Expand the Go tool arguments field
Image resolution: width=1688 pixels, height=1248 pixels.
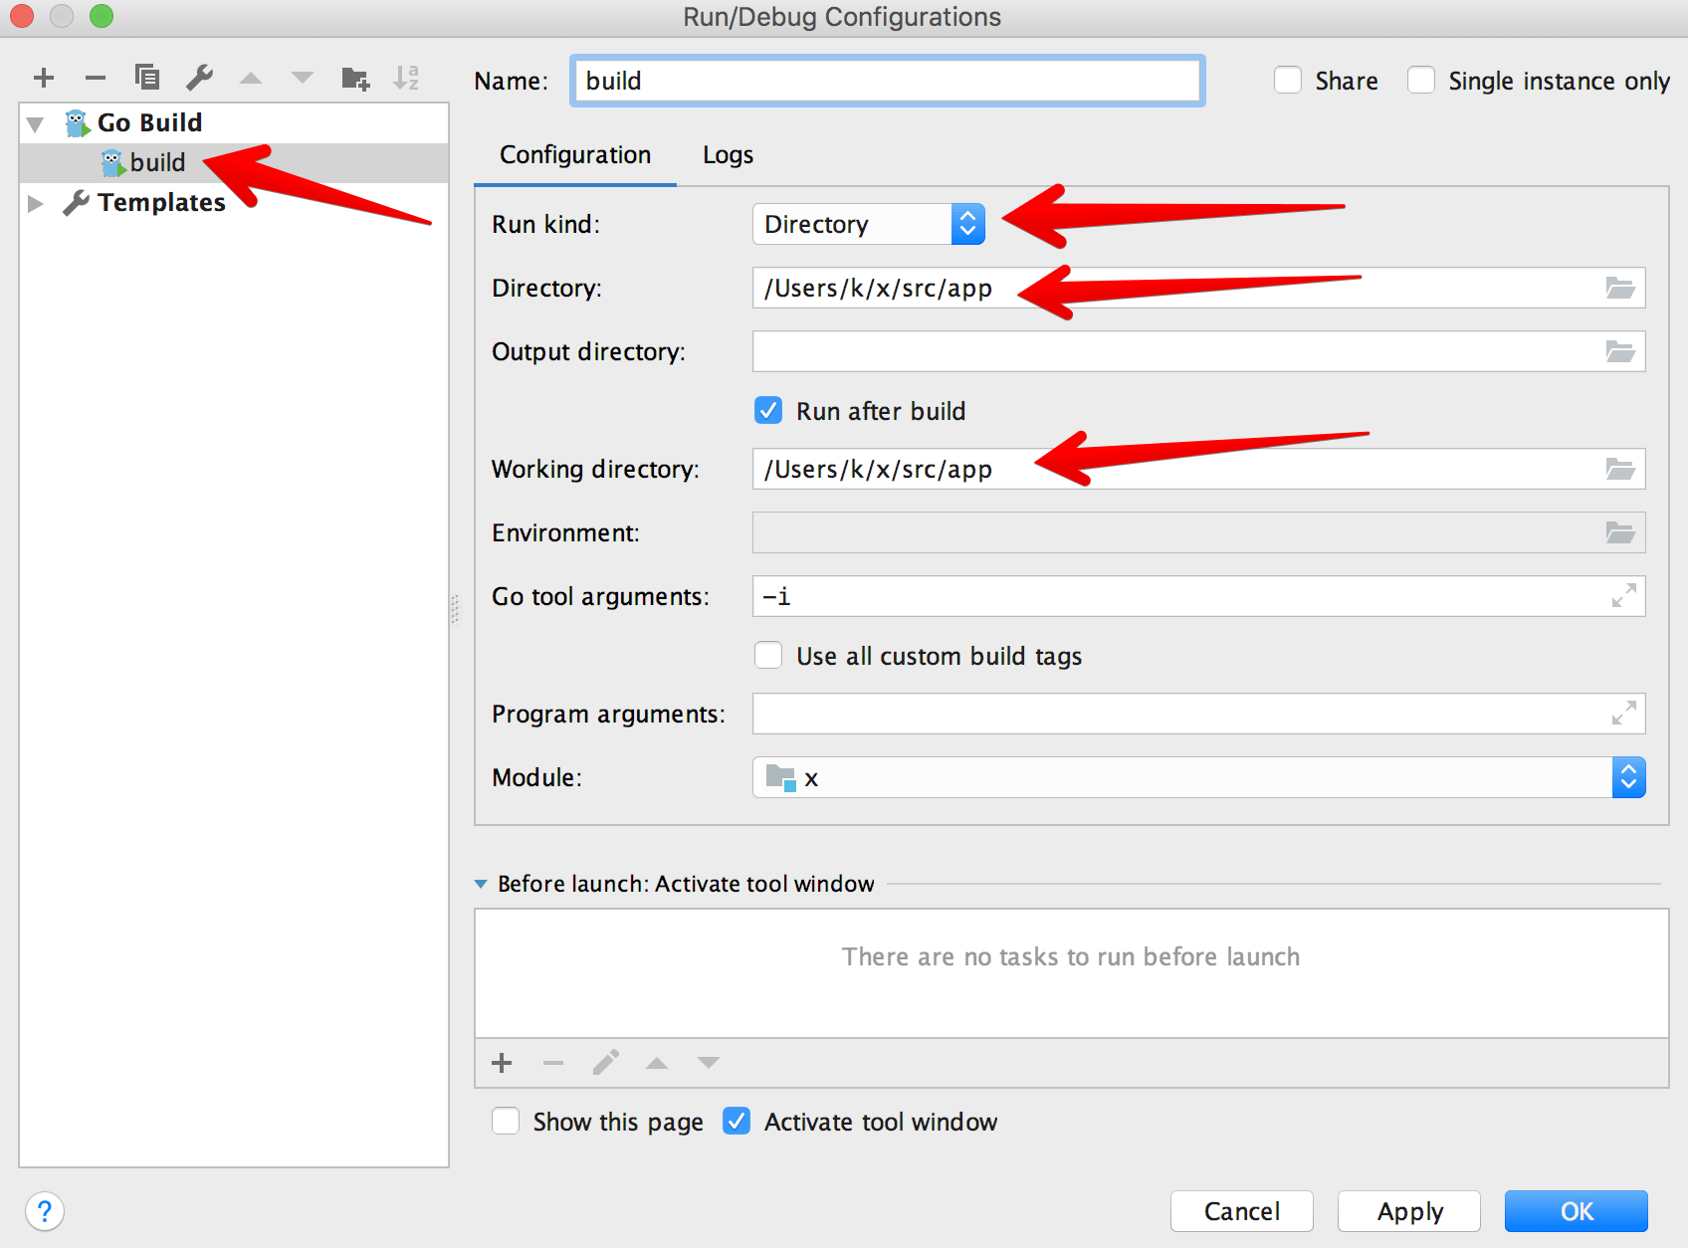coord(1623,596)
